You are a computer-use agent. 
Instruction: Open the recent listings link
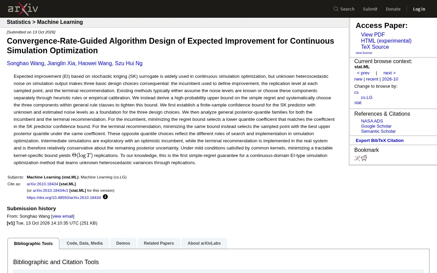372,79
